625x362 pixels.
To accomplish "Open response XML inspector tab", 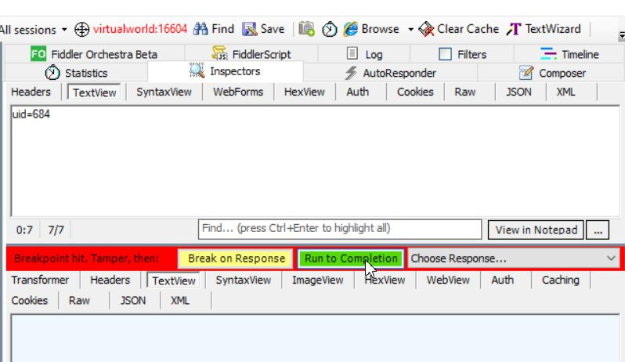I will tap(180, 301).
